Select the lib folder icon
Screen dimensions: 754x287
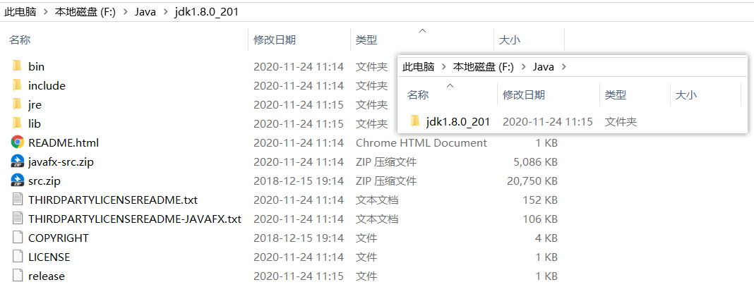[x=18, y=123]
